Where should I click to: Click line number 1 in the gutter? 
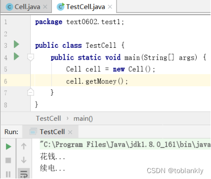point(6,22)
